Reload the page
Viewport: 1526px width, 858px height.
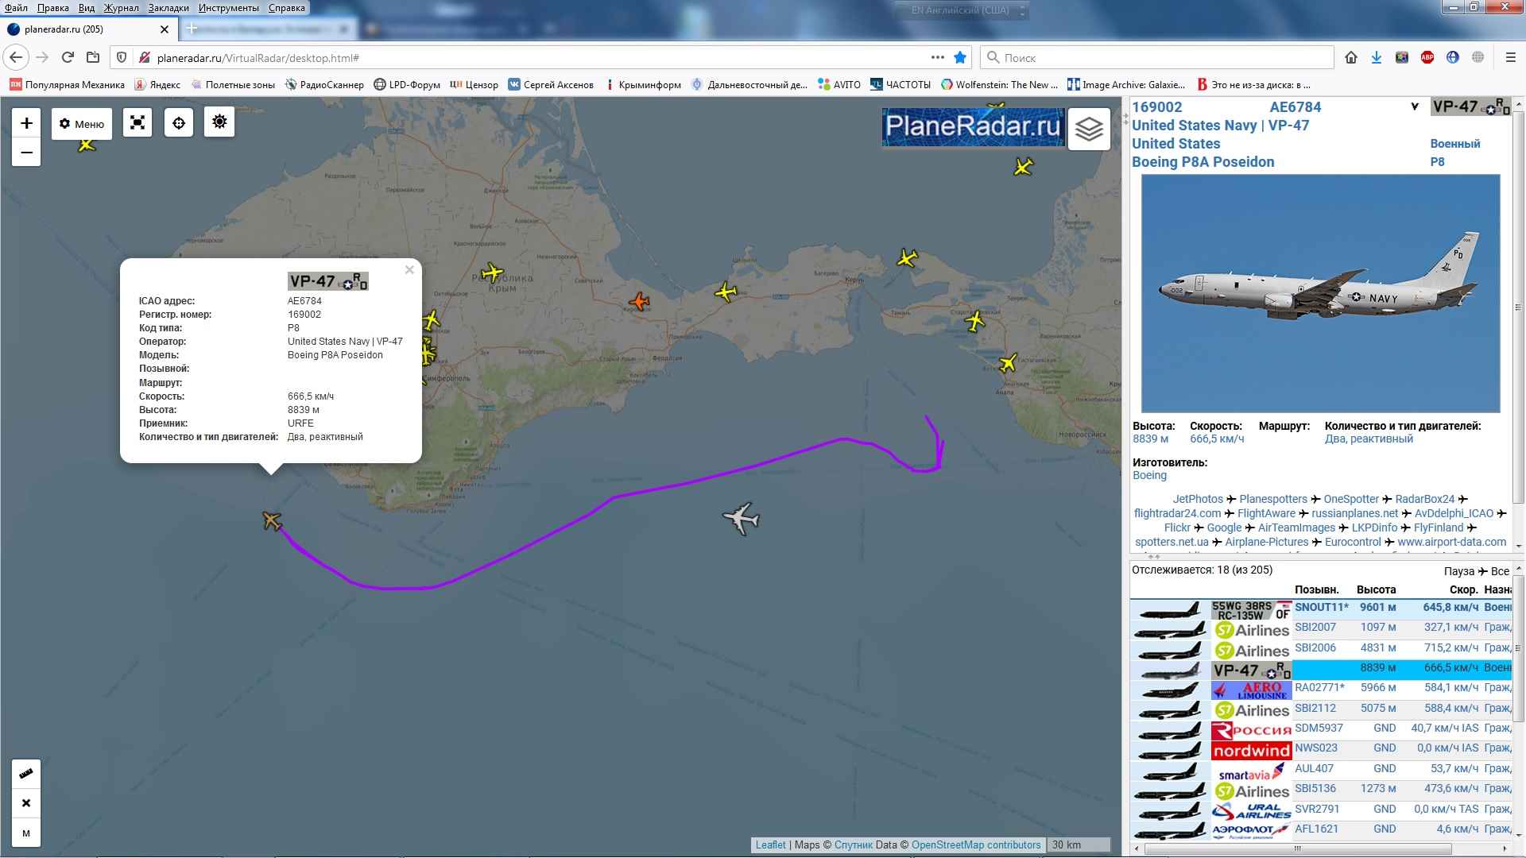tap(68, 57)
